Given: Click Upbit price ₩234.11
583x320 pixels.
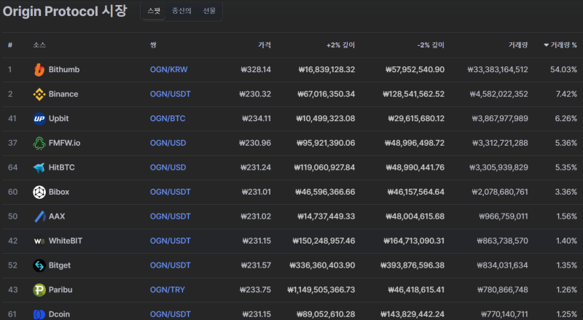Looking at the screenshot, I should 257,119.
